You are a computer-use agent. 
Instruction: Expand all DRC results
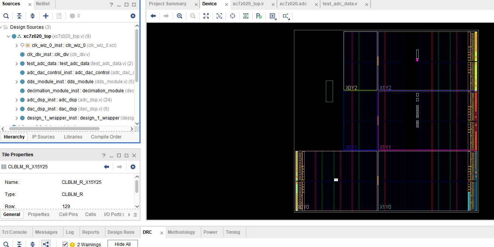33,244
